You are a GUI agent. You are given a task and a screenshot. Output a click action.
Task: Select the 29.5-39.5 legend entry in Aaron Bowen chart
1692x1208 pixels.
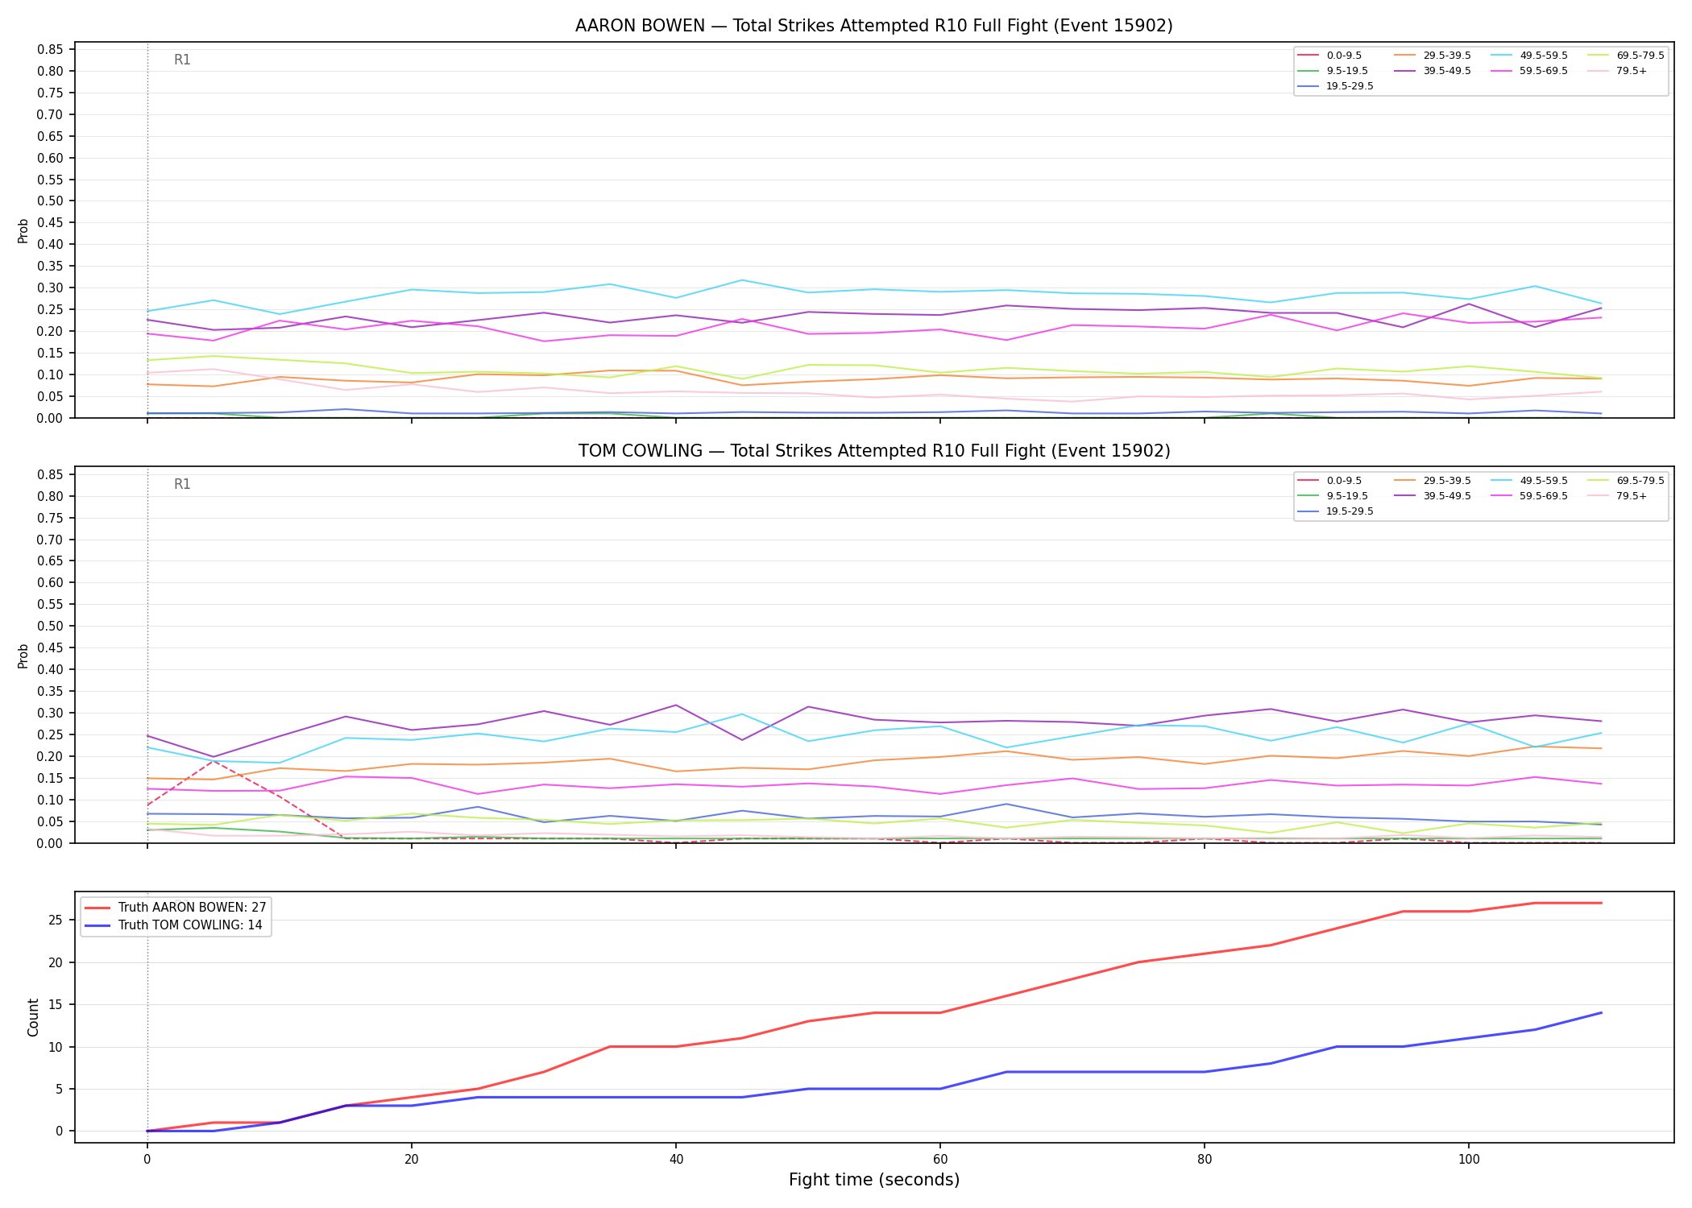click(1433, 56)
